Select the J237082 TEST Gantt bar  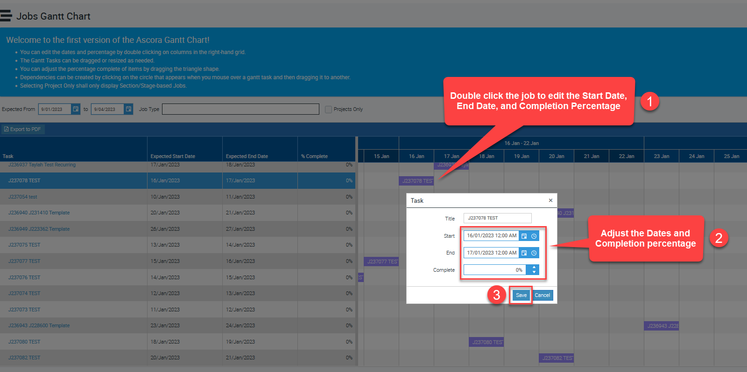click(x=557, y=358)
